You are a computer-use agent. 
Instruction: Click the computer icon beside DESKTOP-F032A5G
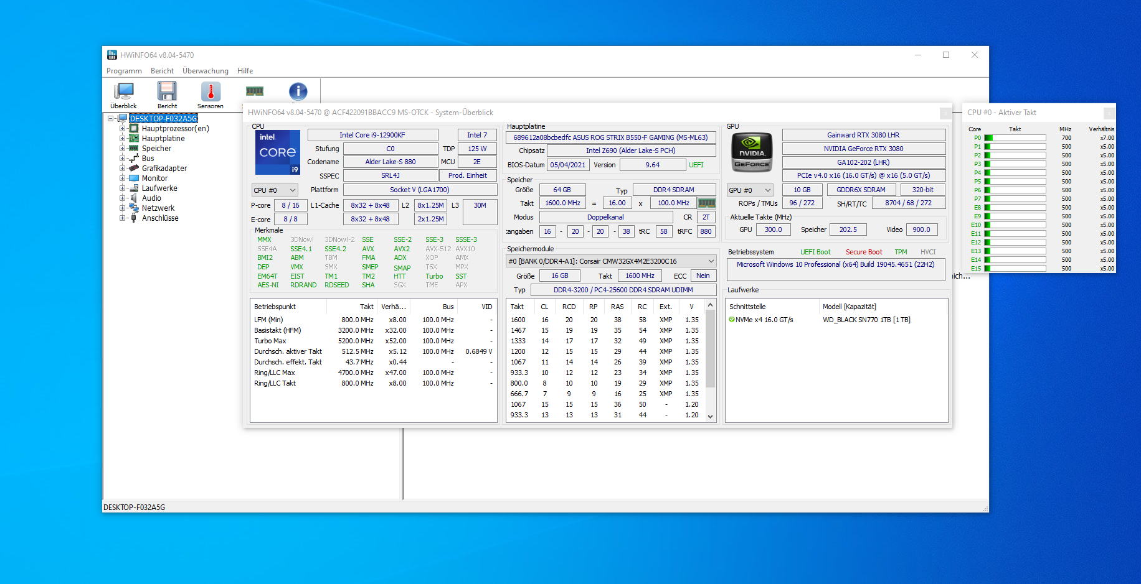click(x=123, y=118)
